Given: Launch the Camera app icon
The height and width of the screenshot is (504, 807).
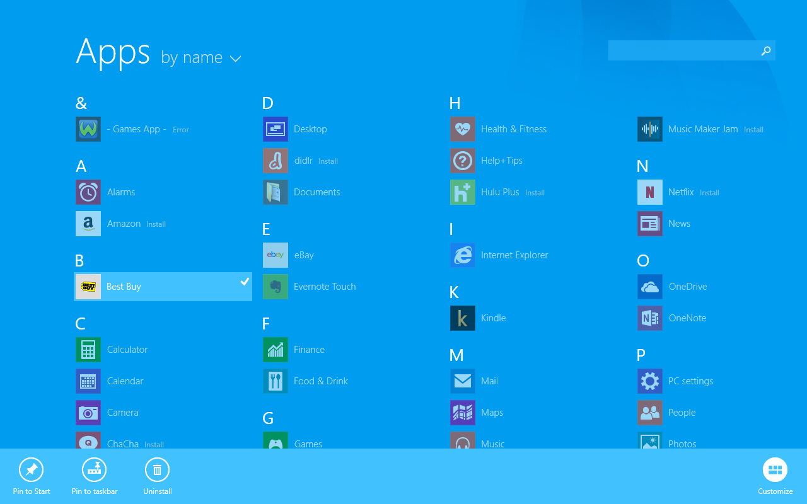Looking at the screenshot, I should pos(88,413).
